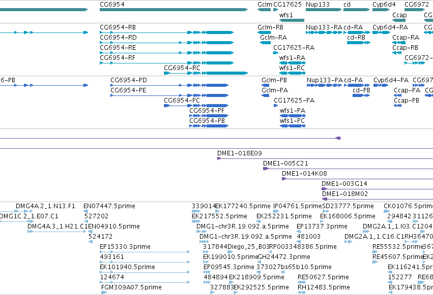Select EST RH12483.5prime
Viewport: 433px width, 295px height.
(301, 292)
